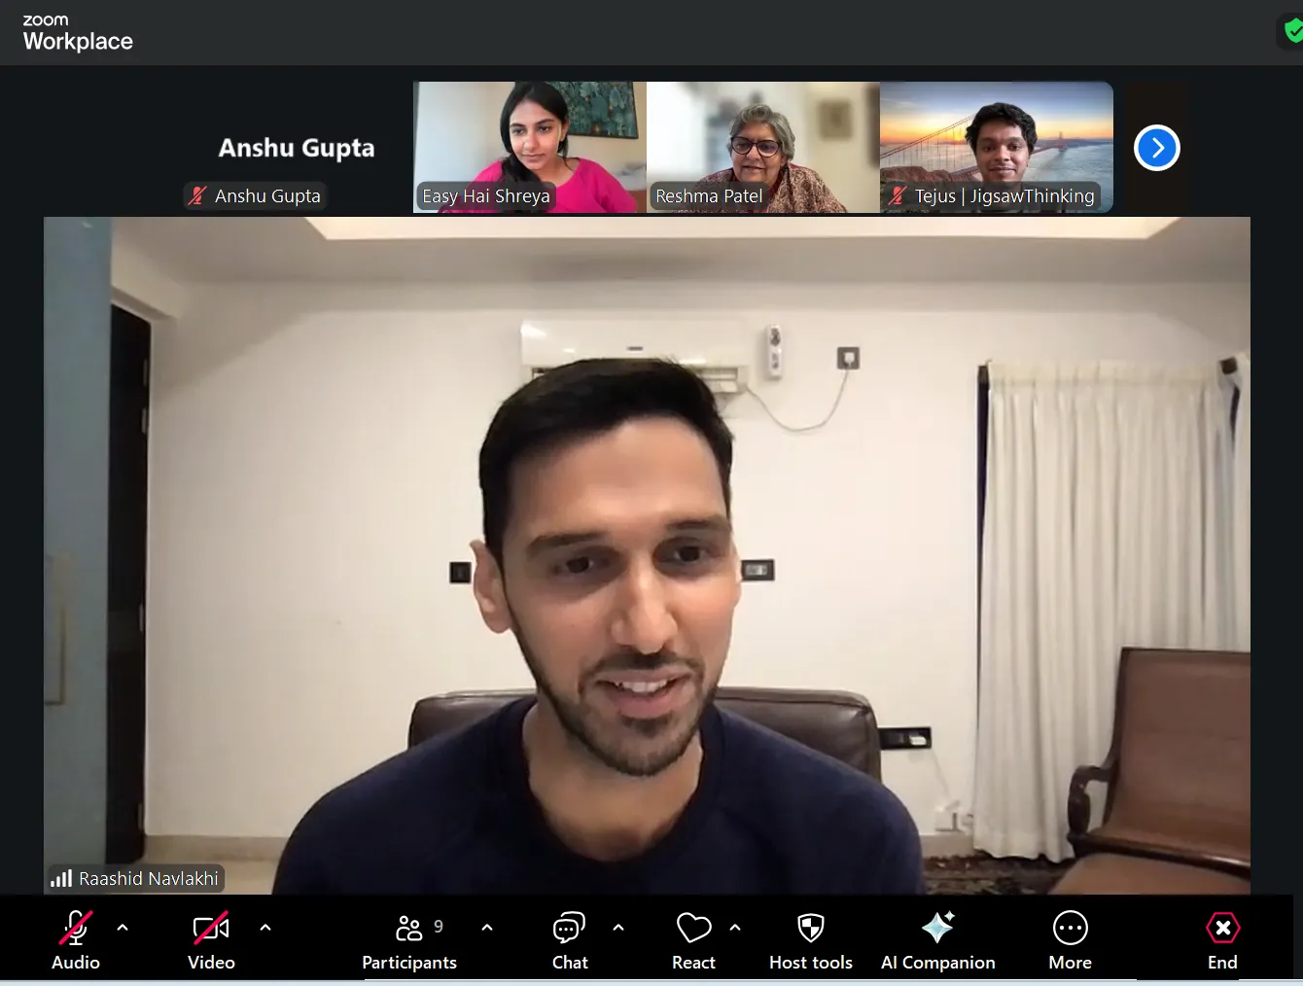Show next participants with blue arrow button
This screenshot has height=986, width=1303.
1156,148
